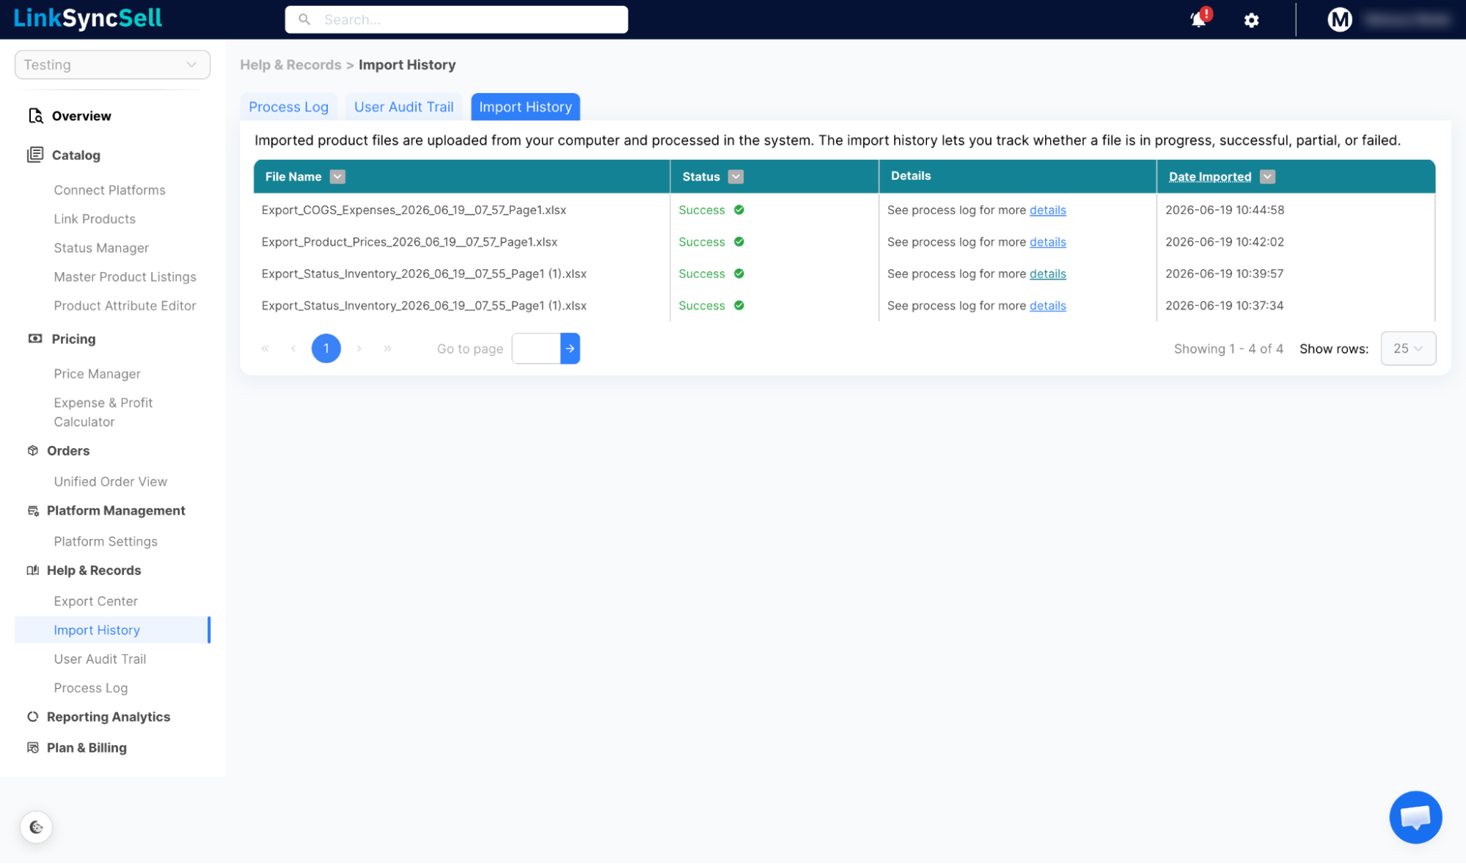Viewport: 1466px width, 864px height.
Task: Click the Overview sidebar icon
Action: pyautogui.click(x=35, y=116)
